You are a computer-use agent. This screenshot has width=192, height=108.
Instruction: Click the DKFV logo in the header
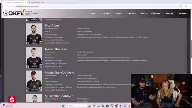click(21, 13)
